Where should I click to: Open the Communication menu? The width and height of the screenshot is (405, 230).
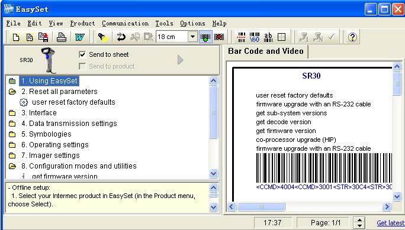(x=126, y=23)
